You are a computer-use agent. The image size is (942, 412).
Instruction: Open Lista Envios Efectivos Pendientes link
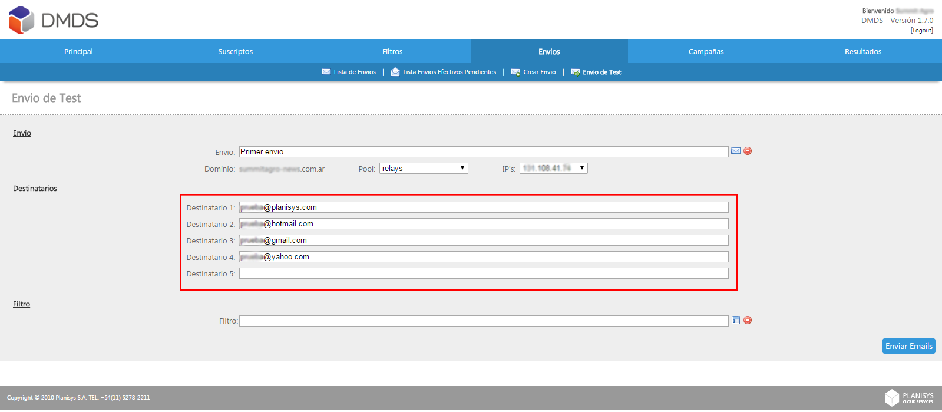[449, 72]
